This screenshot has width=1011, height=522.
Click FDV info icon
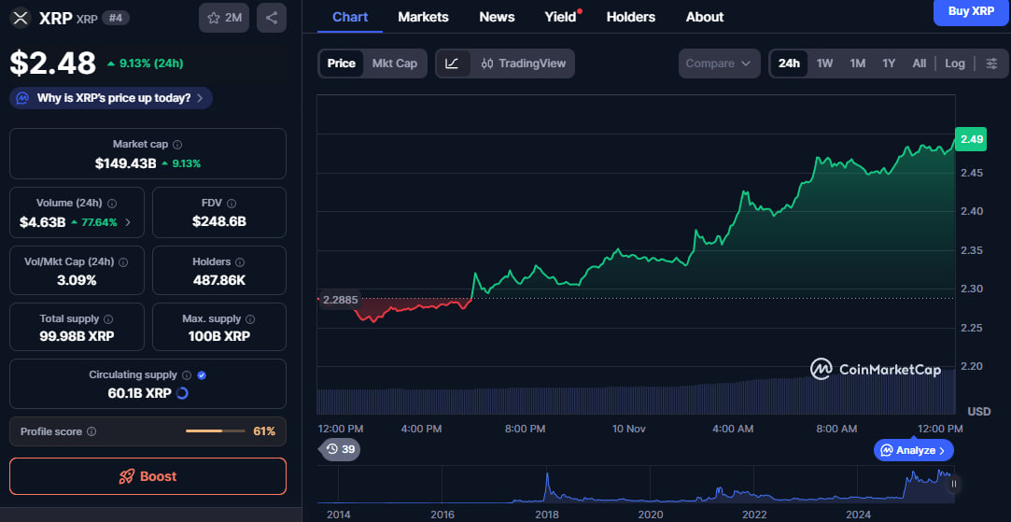[232, 204]
